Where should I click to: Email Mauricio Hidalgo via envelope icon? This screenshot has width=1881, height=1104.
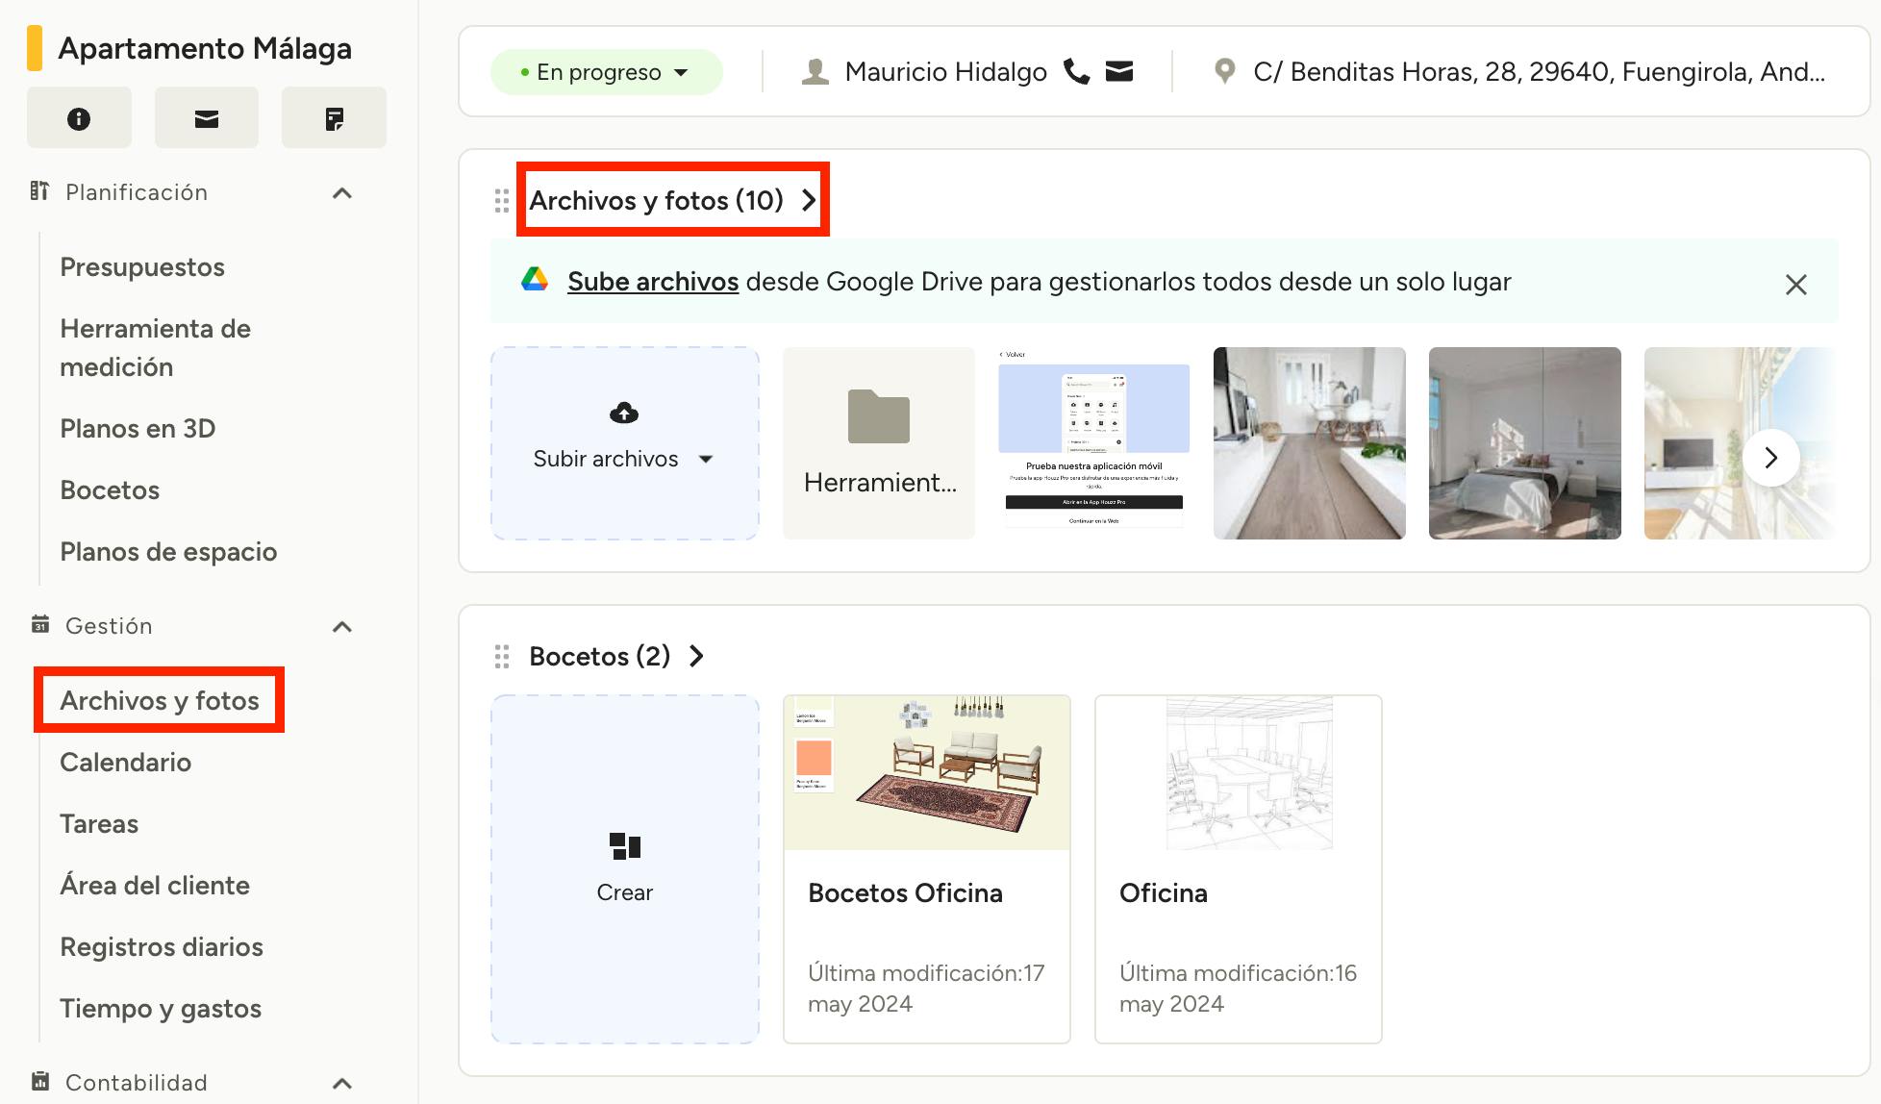(1119, 71)
